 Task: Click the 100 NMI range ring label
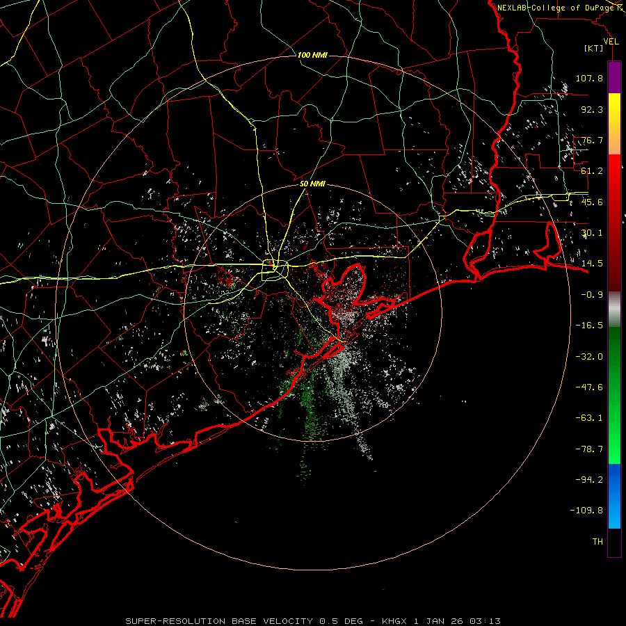tap(312, 55)
